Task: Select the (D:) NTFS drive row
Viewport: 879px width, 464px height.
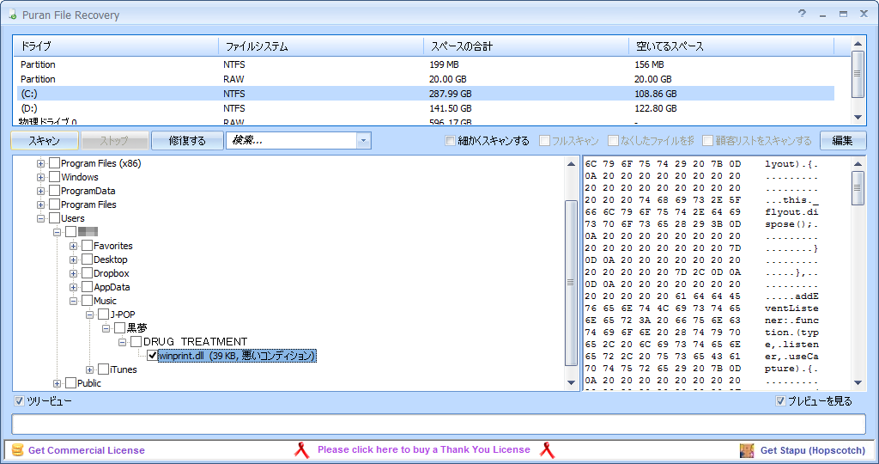Action: (426, 108)
